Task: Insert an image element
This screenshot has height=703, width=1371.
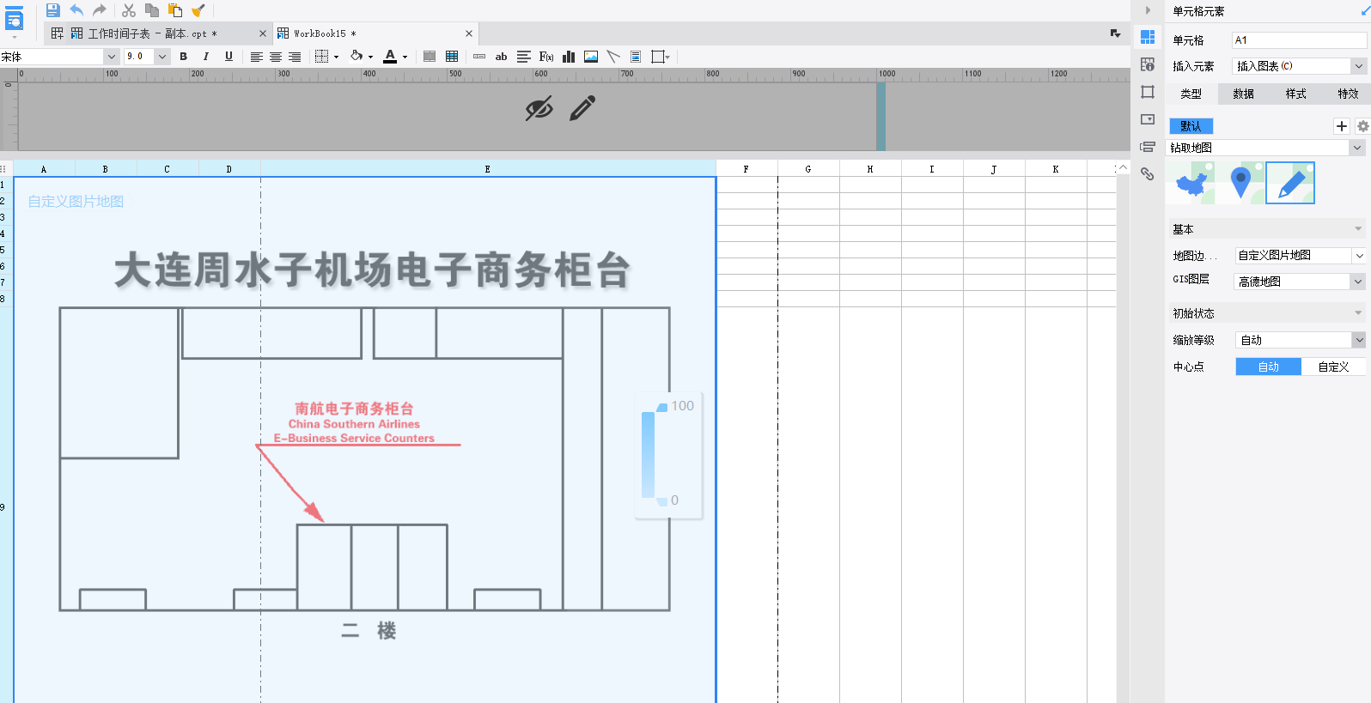Action: (x=591, y=57)
